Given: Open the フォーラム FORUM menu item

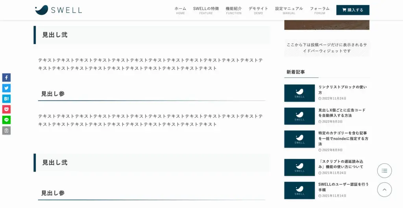Looking at the screenshot, I should pos(320,10).
